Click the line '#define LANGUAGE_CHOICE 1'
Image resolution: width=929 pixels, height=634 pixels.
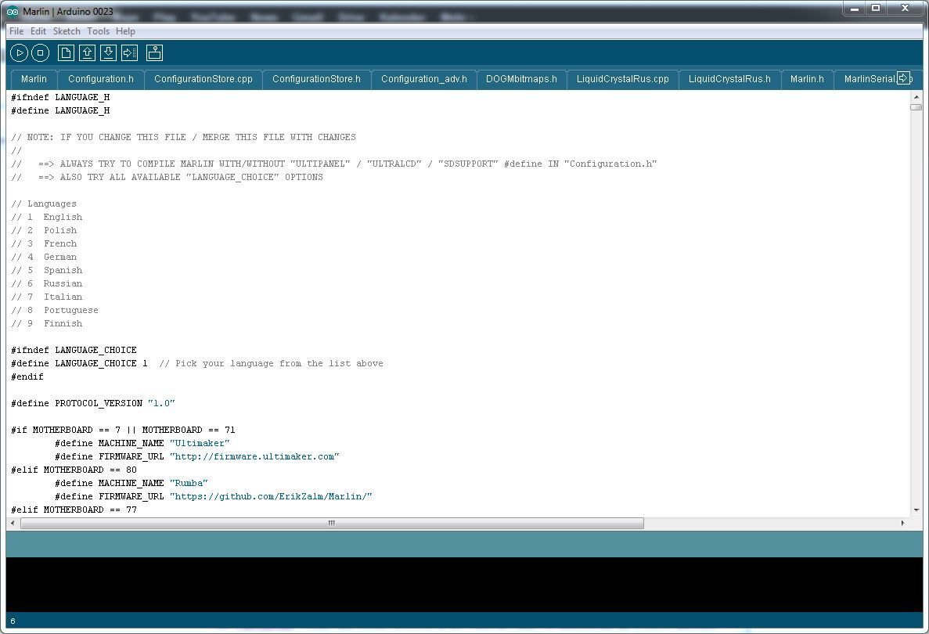[79, 363]
